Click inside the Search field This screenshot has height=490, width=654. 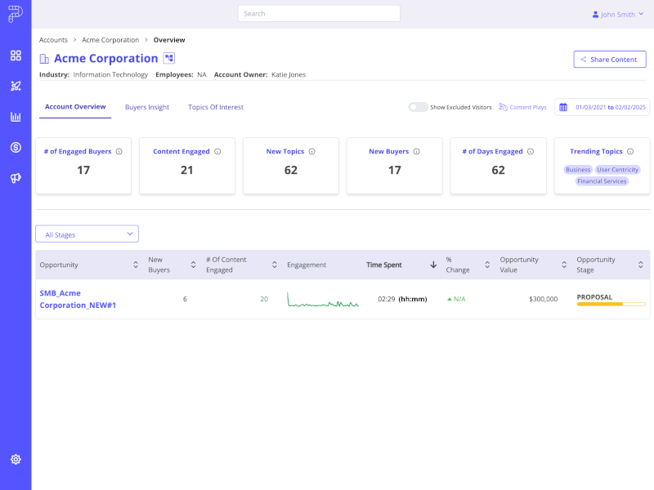click(318, 13)
